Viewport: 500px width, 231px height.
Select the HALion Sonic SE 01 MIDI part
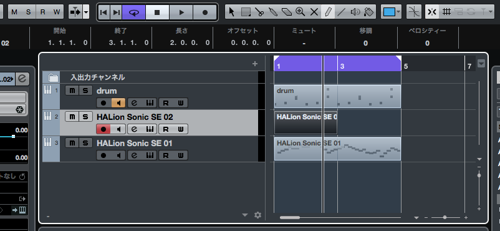tap(337, 149)
